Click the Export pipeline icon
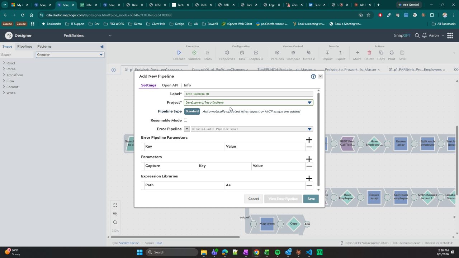The height and width of the screenshot is (258, 459). coord(340,53)
